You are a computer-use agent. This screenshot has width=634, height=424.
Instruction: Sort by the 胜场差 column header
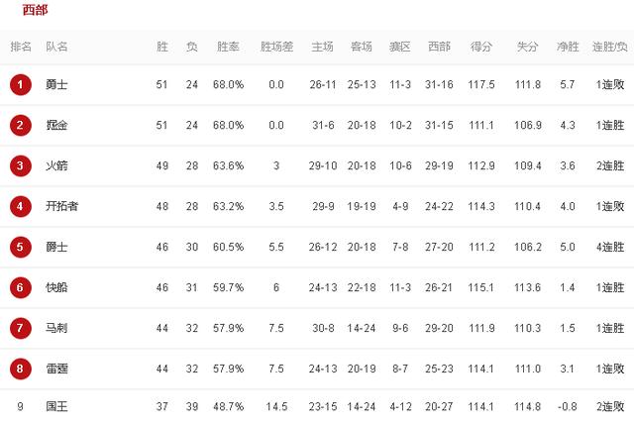[276, 47]
